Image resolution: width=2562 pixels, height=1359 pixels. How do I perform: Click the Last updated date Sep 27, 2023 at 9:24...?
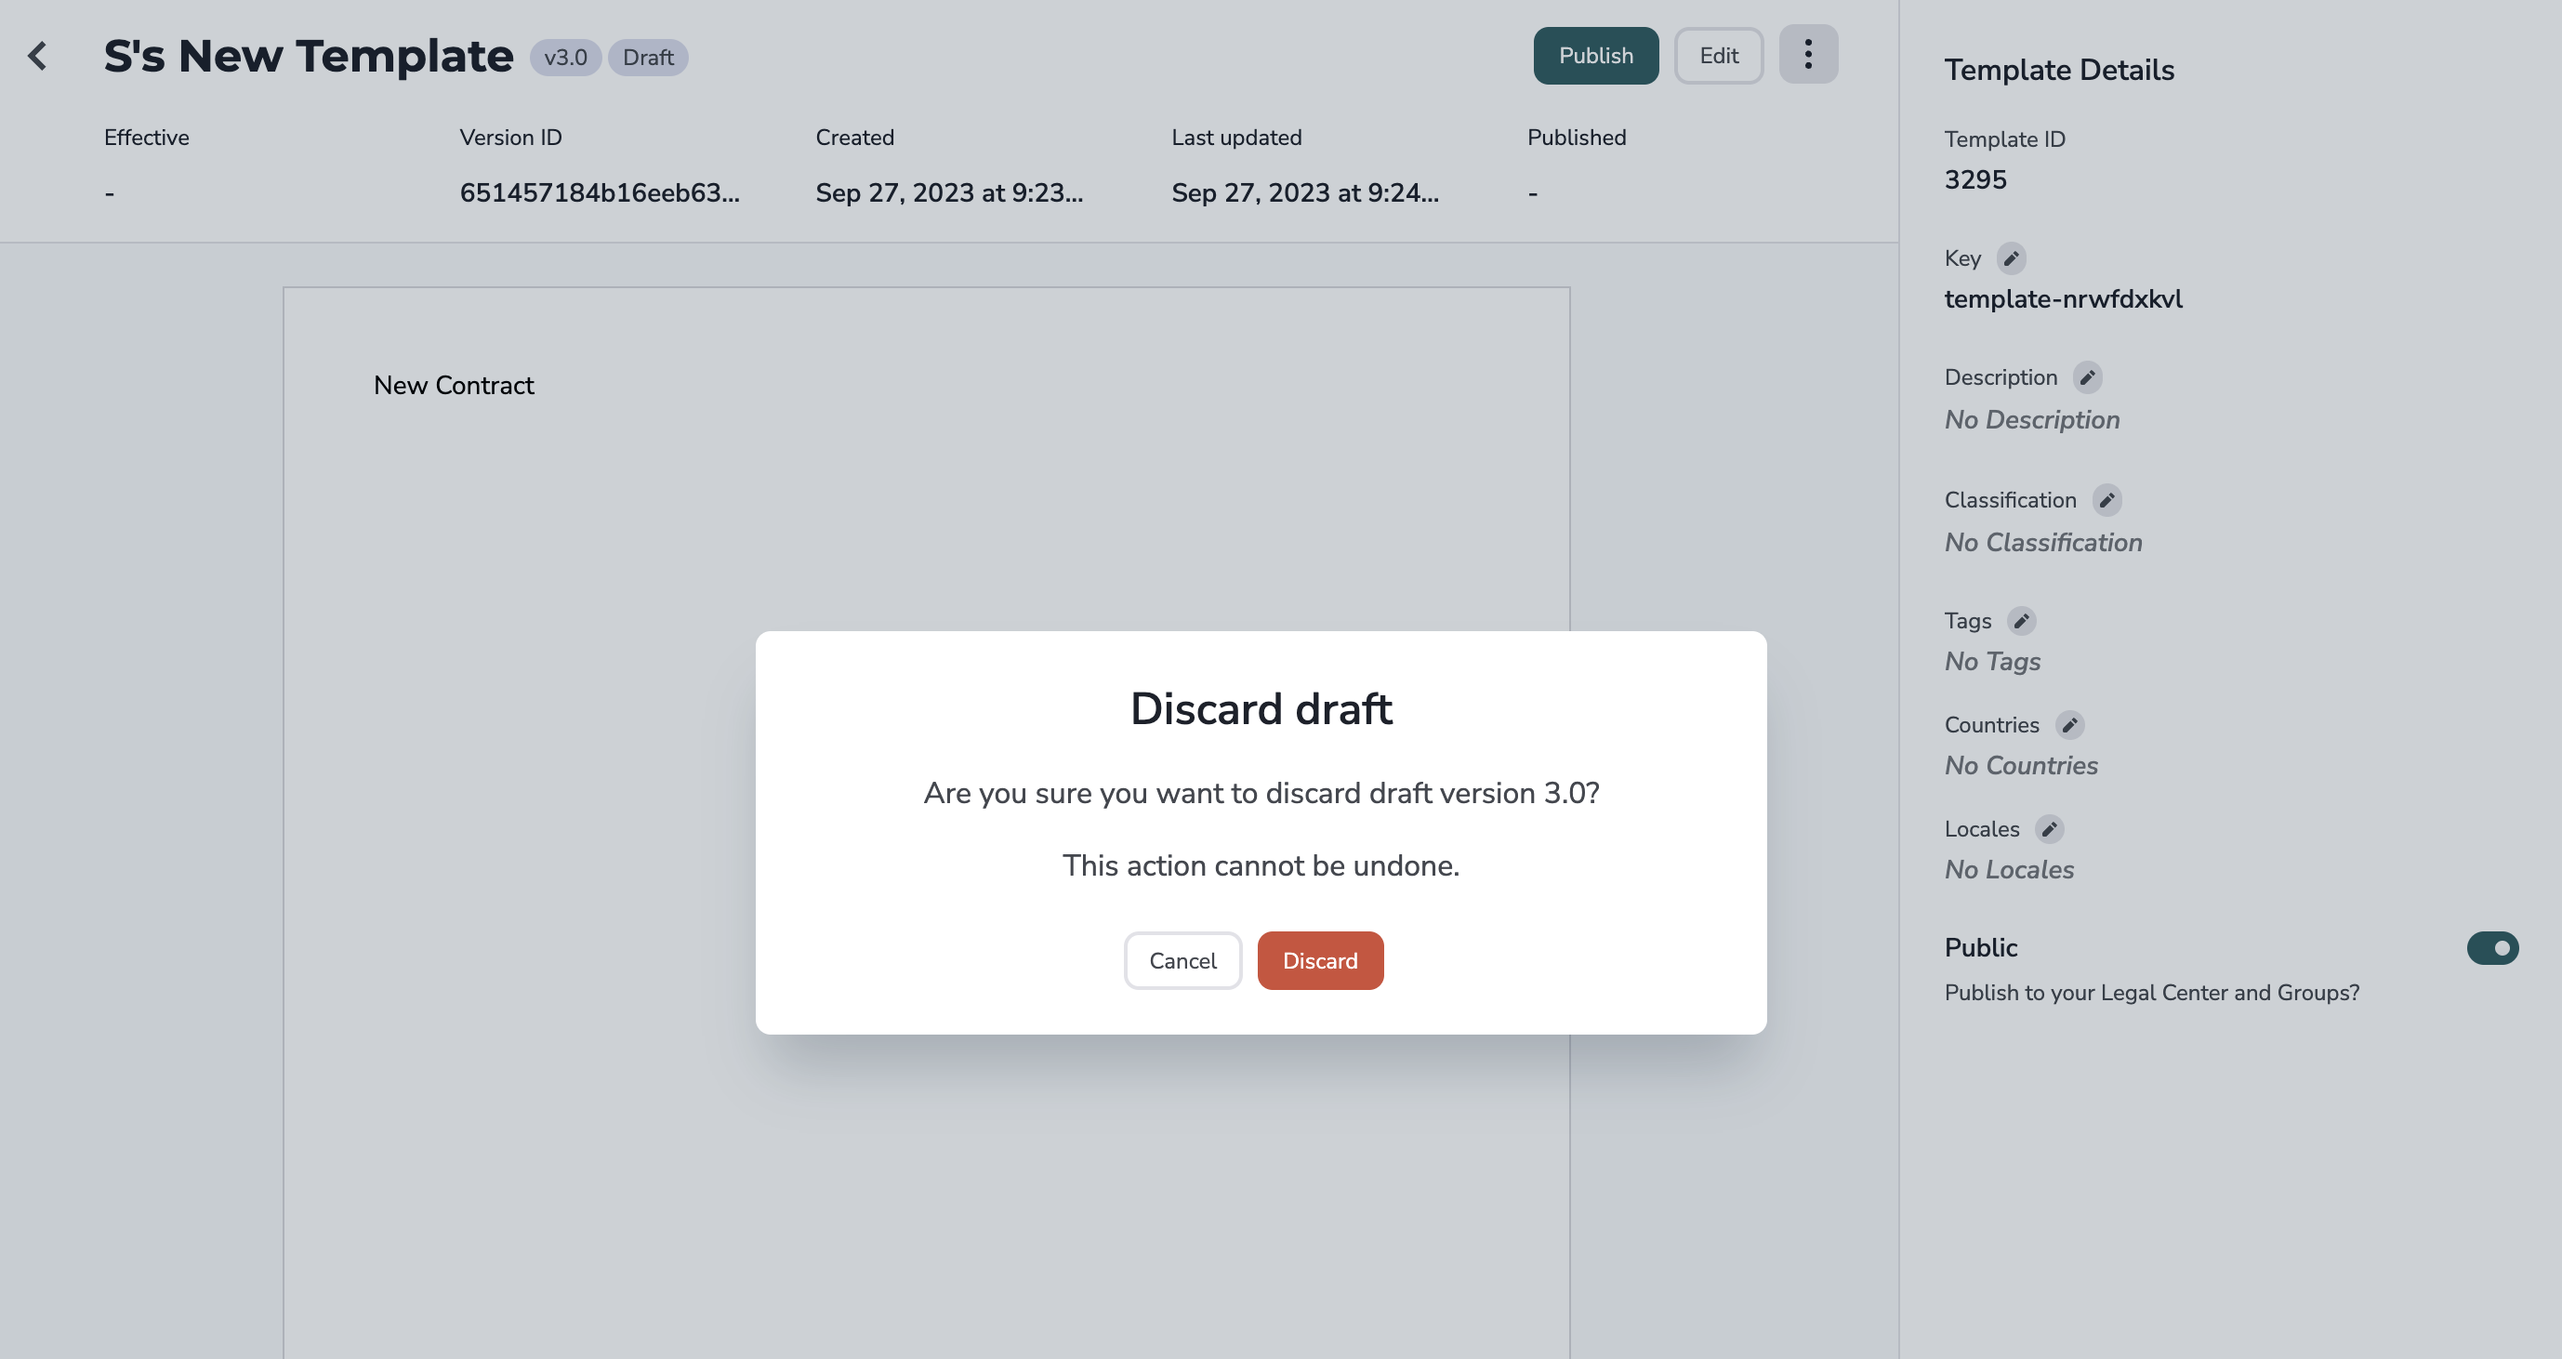click(1305, 192)
